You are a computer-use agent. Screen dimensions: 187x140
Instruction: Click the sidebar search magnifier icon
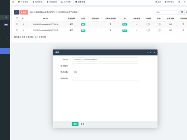coord(6,17)
